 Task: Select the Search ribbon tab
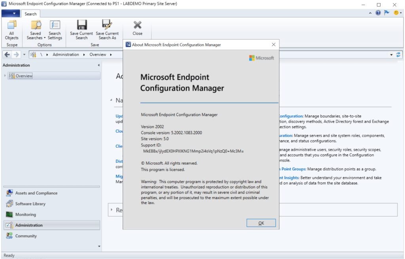click(30, 14)
